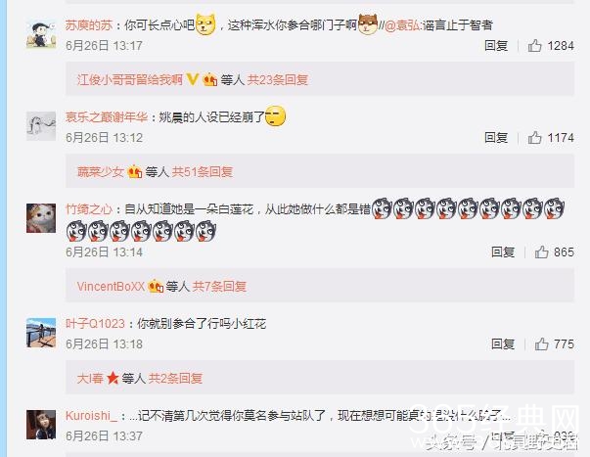Open 叶子Q1023's profile avatar

pos(41,333)
